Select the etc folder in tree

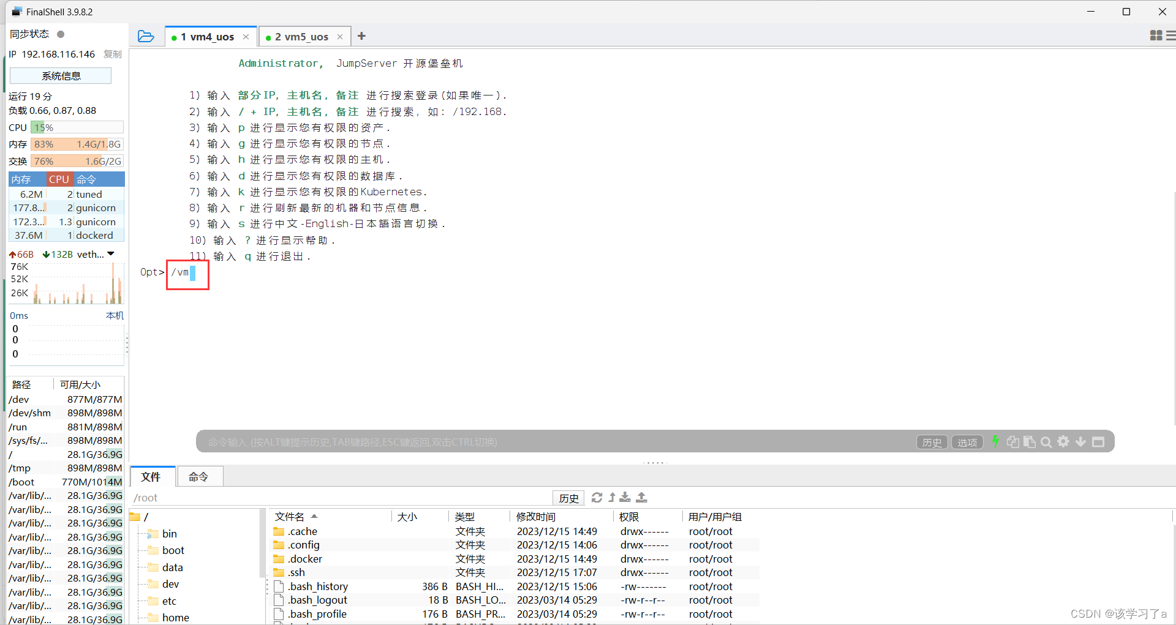(162, 601)
